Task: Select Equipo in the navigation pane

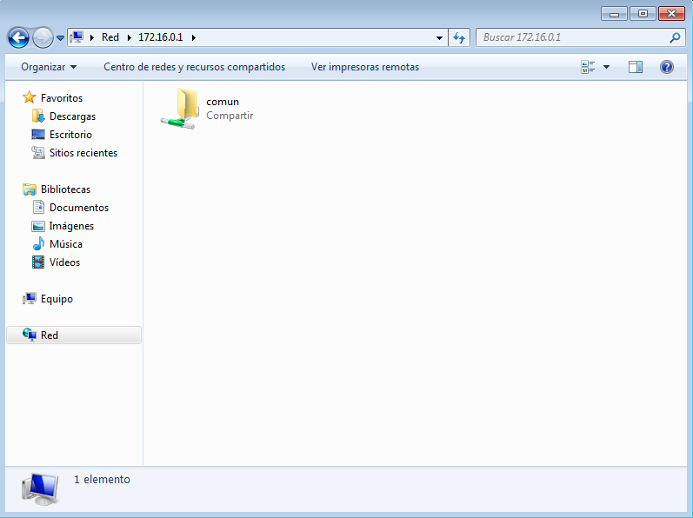Action: (57, 299)
